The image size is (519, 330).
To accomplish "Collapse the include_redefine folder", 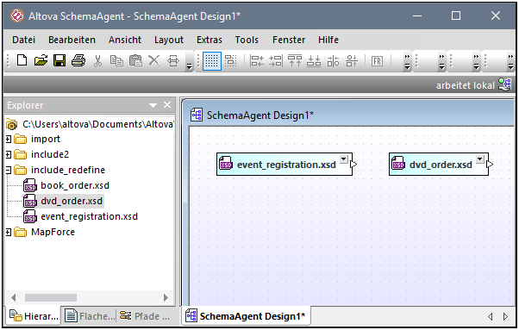I will pyautogui.click(x=9, y=170).
